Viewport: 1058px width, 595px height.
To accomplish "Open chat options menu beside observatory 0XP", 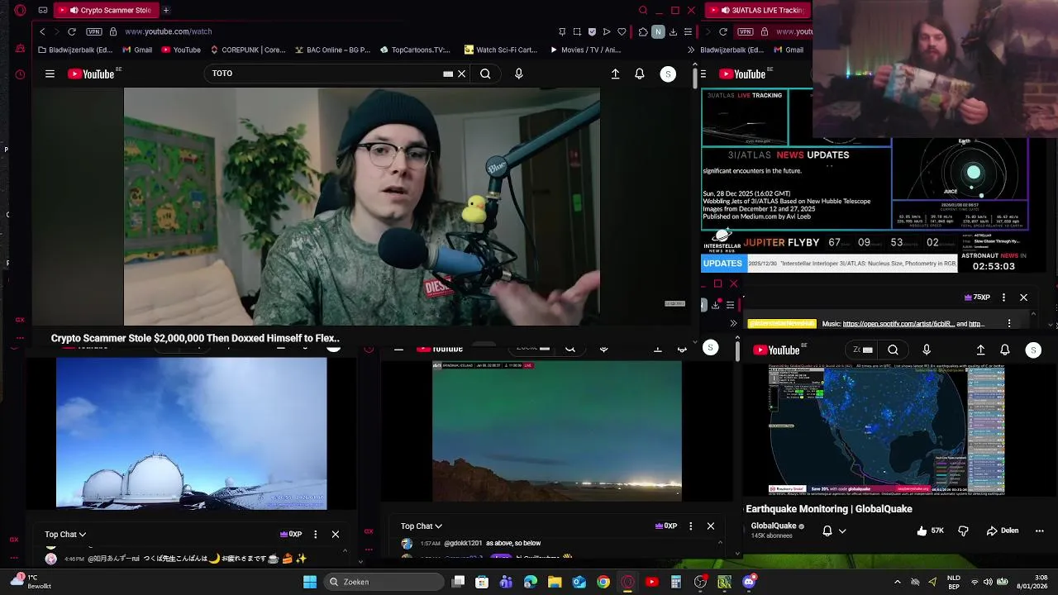I will [x=315, y=534].
